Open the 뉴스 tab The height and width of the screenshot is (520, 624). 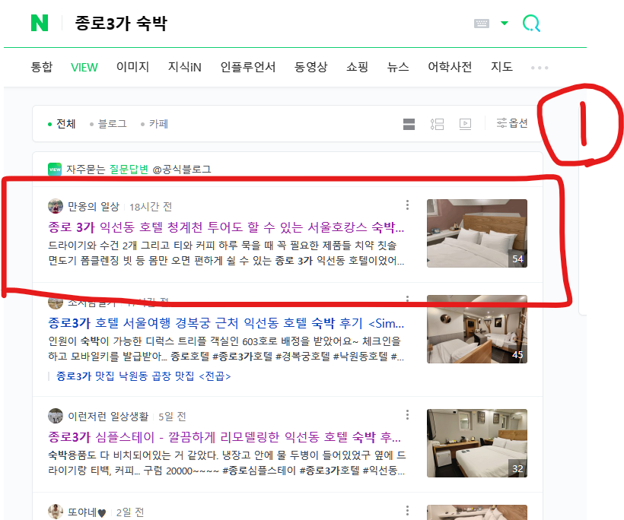[398, 67]
